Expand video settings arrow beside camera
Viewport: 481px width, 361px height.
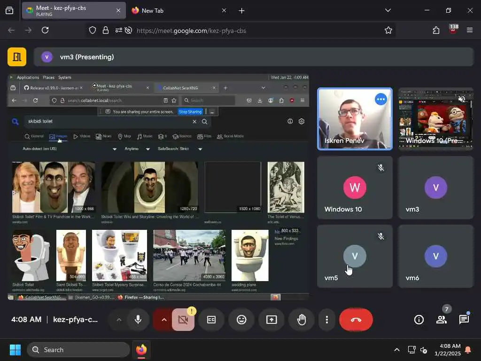coord(164,320)
